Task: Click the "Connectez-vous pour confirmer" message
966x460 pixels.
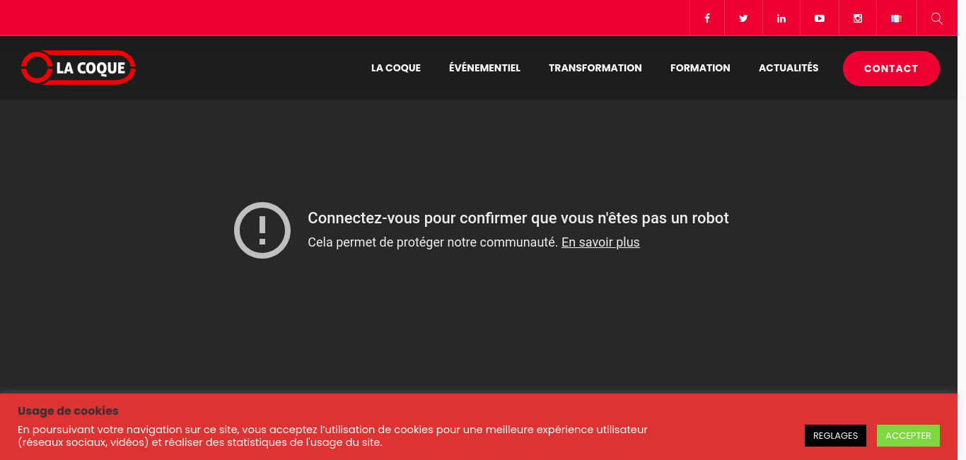Action: 518,218
